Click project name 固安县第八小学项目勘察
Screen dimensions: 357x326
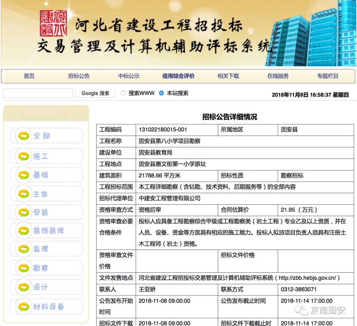pos(169,141)
